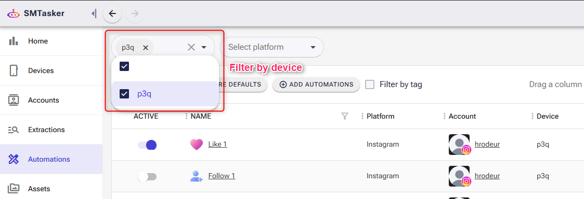Open Home from the sidebar

(51, 41)
